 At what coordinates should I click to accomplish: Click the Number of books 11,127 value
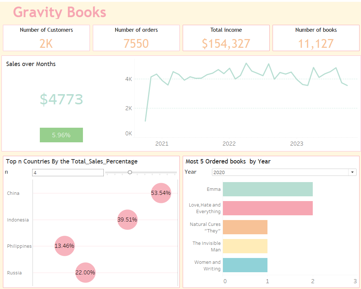tap(316, 44)
